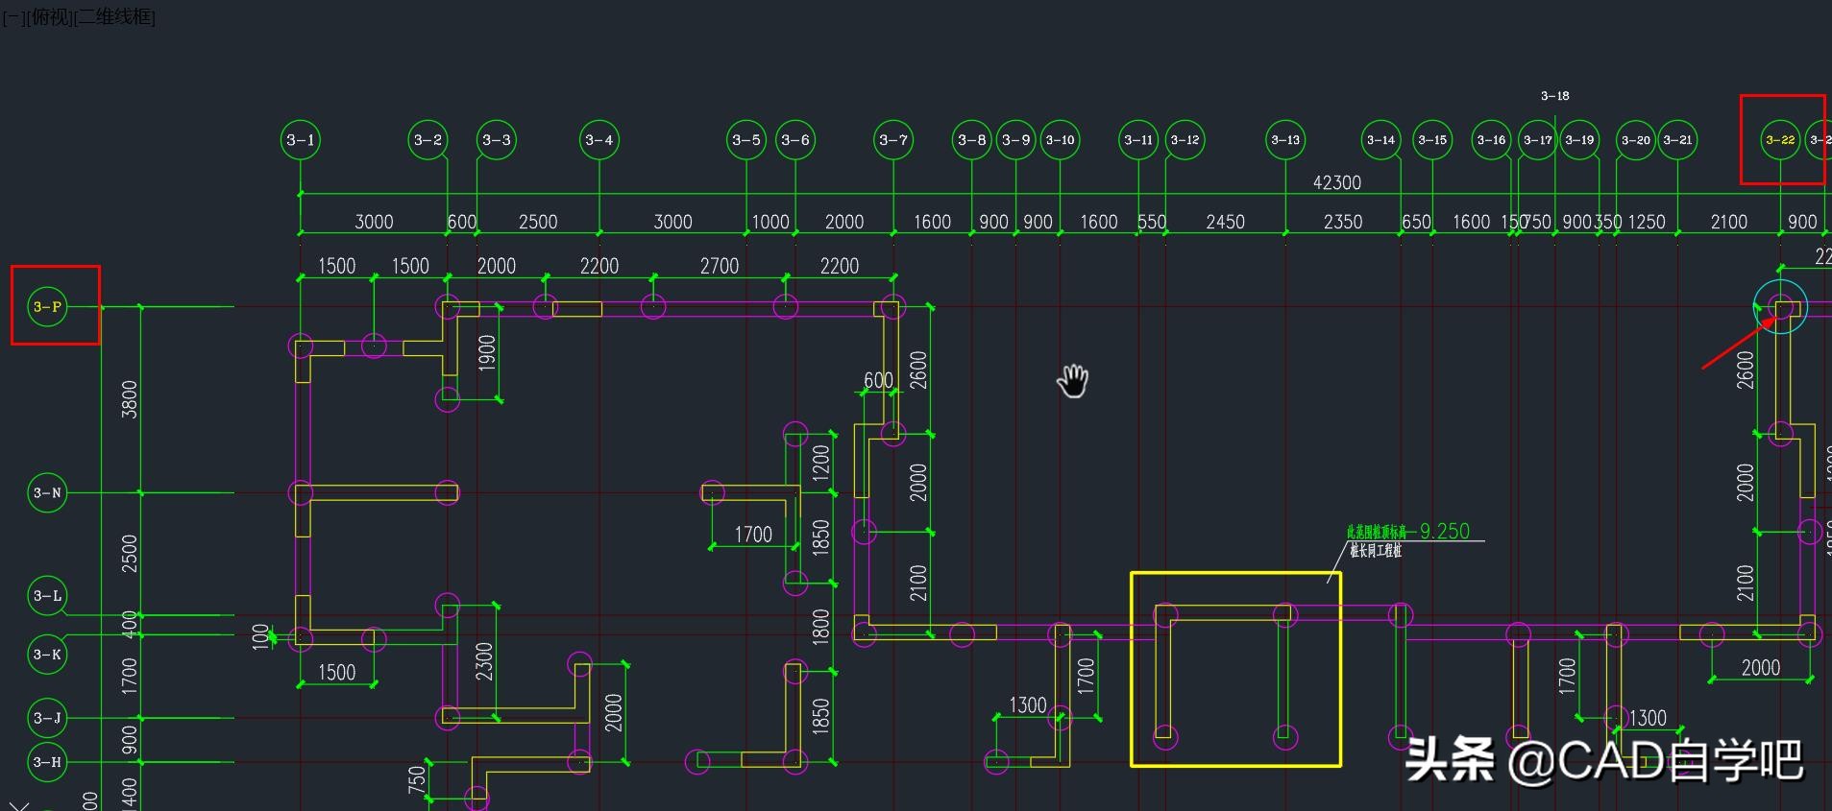Select the yellow 3-22 axis bubble

pos(1780,140)
